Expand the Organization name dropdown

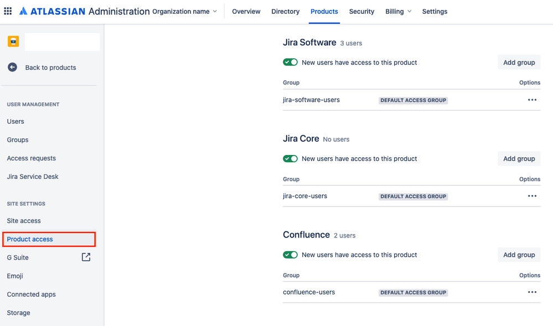click(x=184, y=11)
